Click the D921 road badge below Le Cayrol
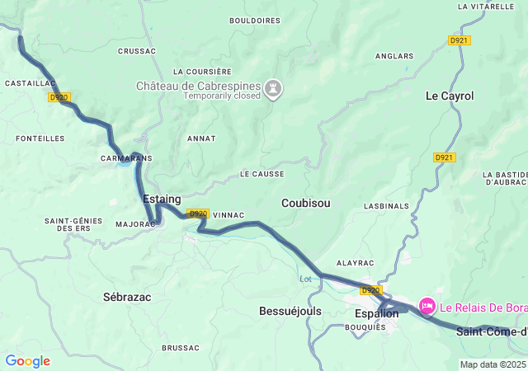Screen dimensions: 528x371 (445, 157)
